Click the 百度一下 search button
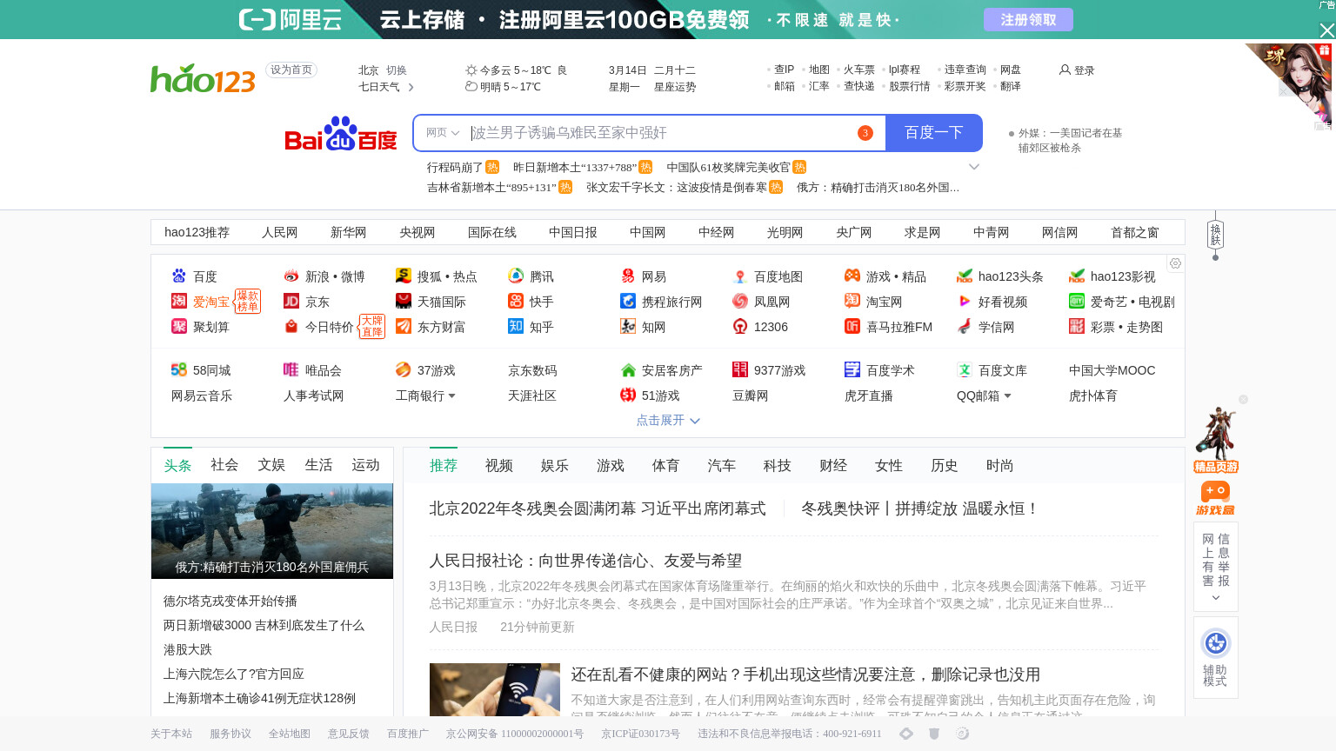 coord(934,133)
